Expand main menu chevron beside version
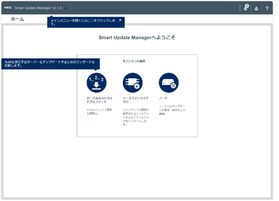The height and width of the screenshot is (201, 279). [66, 8]
